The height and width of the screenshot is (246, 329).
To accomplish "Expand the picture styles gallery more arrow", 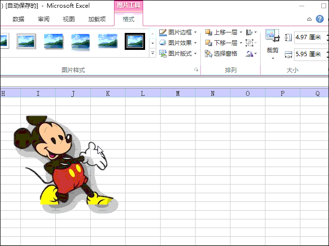I will click(152, 52).
